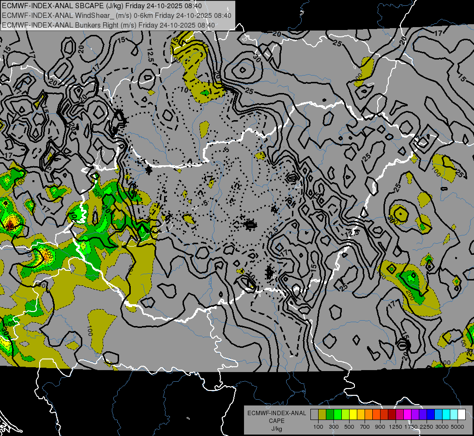Screen dimensions: 474x436
Task: Click the SBCAPE title line in header
Action: [102, 6]
